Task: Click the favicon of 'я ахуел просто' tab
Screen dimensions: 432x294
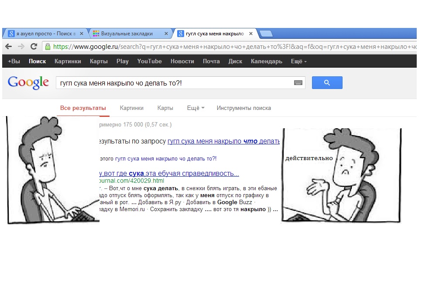Action: (x=11, y=34)
